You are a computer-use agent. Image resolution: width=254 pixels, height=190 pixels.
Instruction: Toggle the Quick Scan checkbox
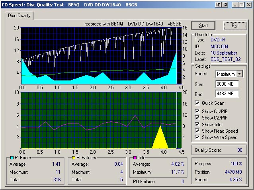(x=197, y=103)
